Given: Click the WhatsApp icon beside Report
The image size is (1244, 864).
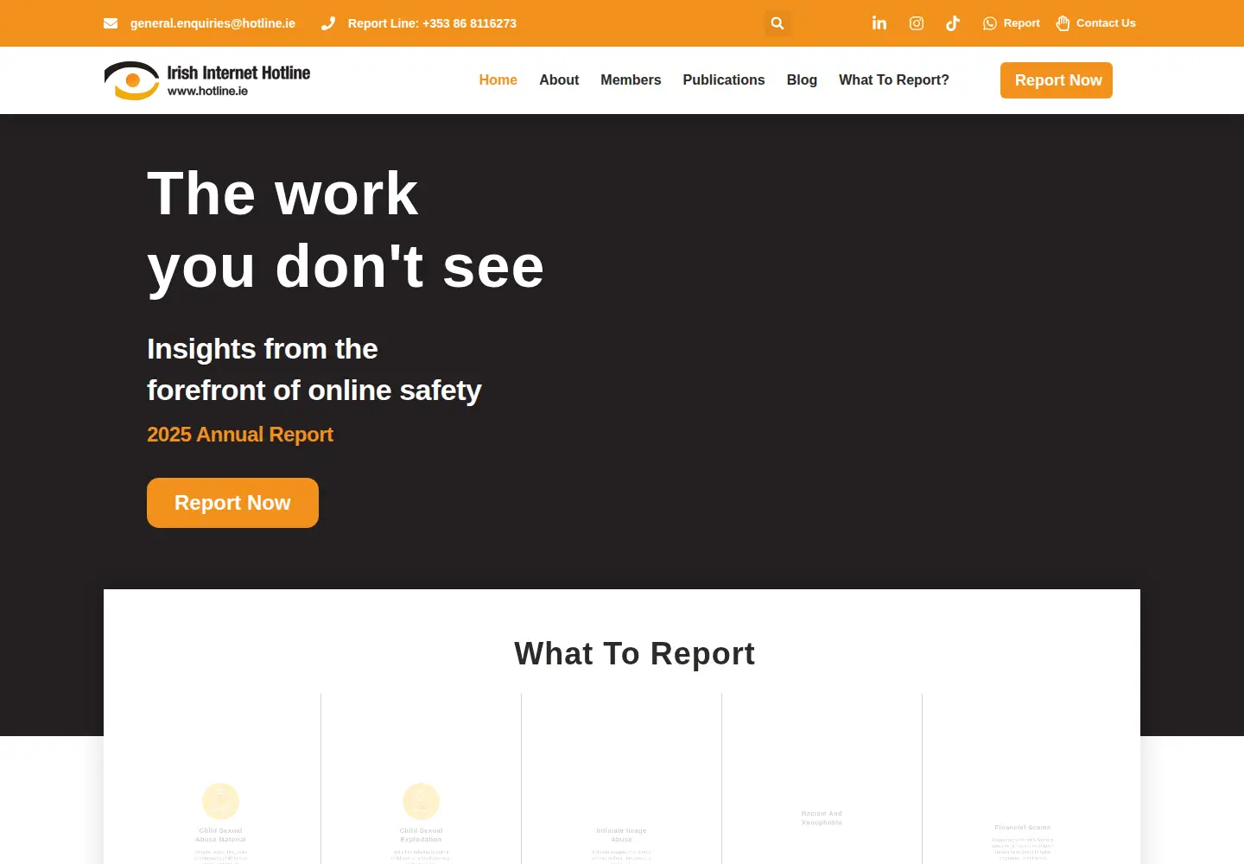Looking at the screenshot, I should tap(990, 23).
